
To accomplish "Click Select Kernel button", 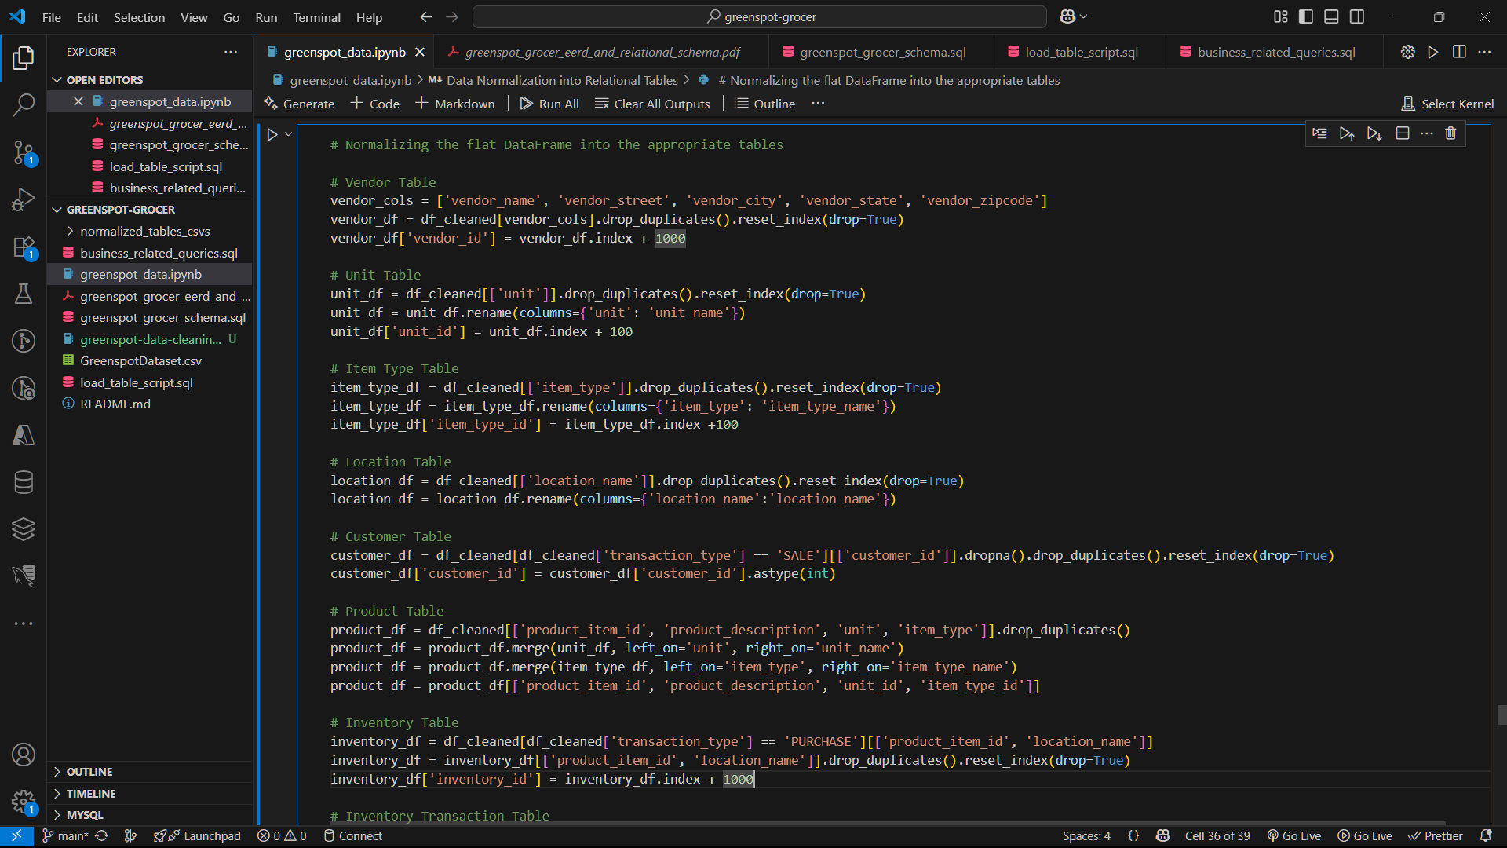I will click(1447, 104).
